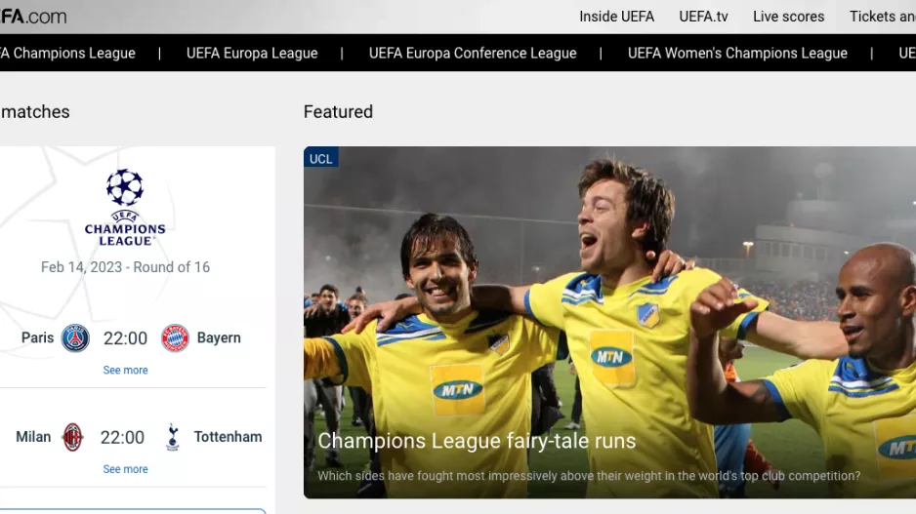Click the Paris-Bayern 22:00 kickoff time
916x514 pixels.
coord(125,338)
